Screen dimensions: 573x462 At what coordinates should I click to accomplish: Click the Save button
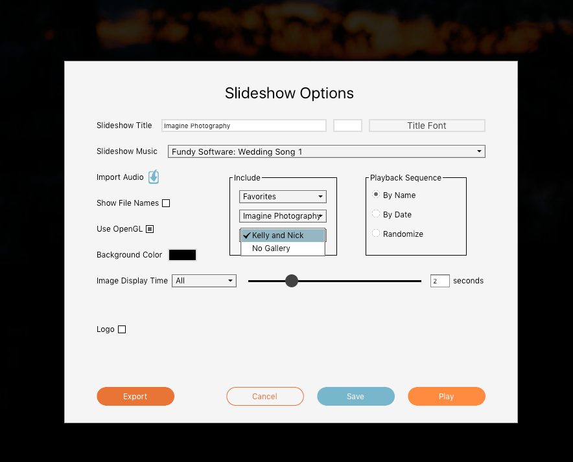(356, 396)
